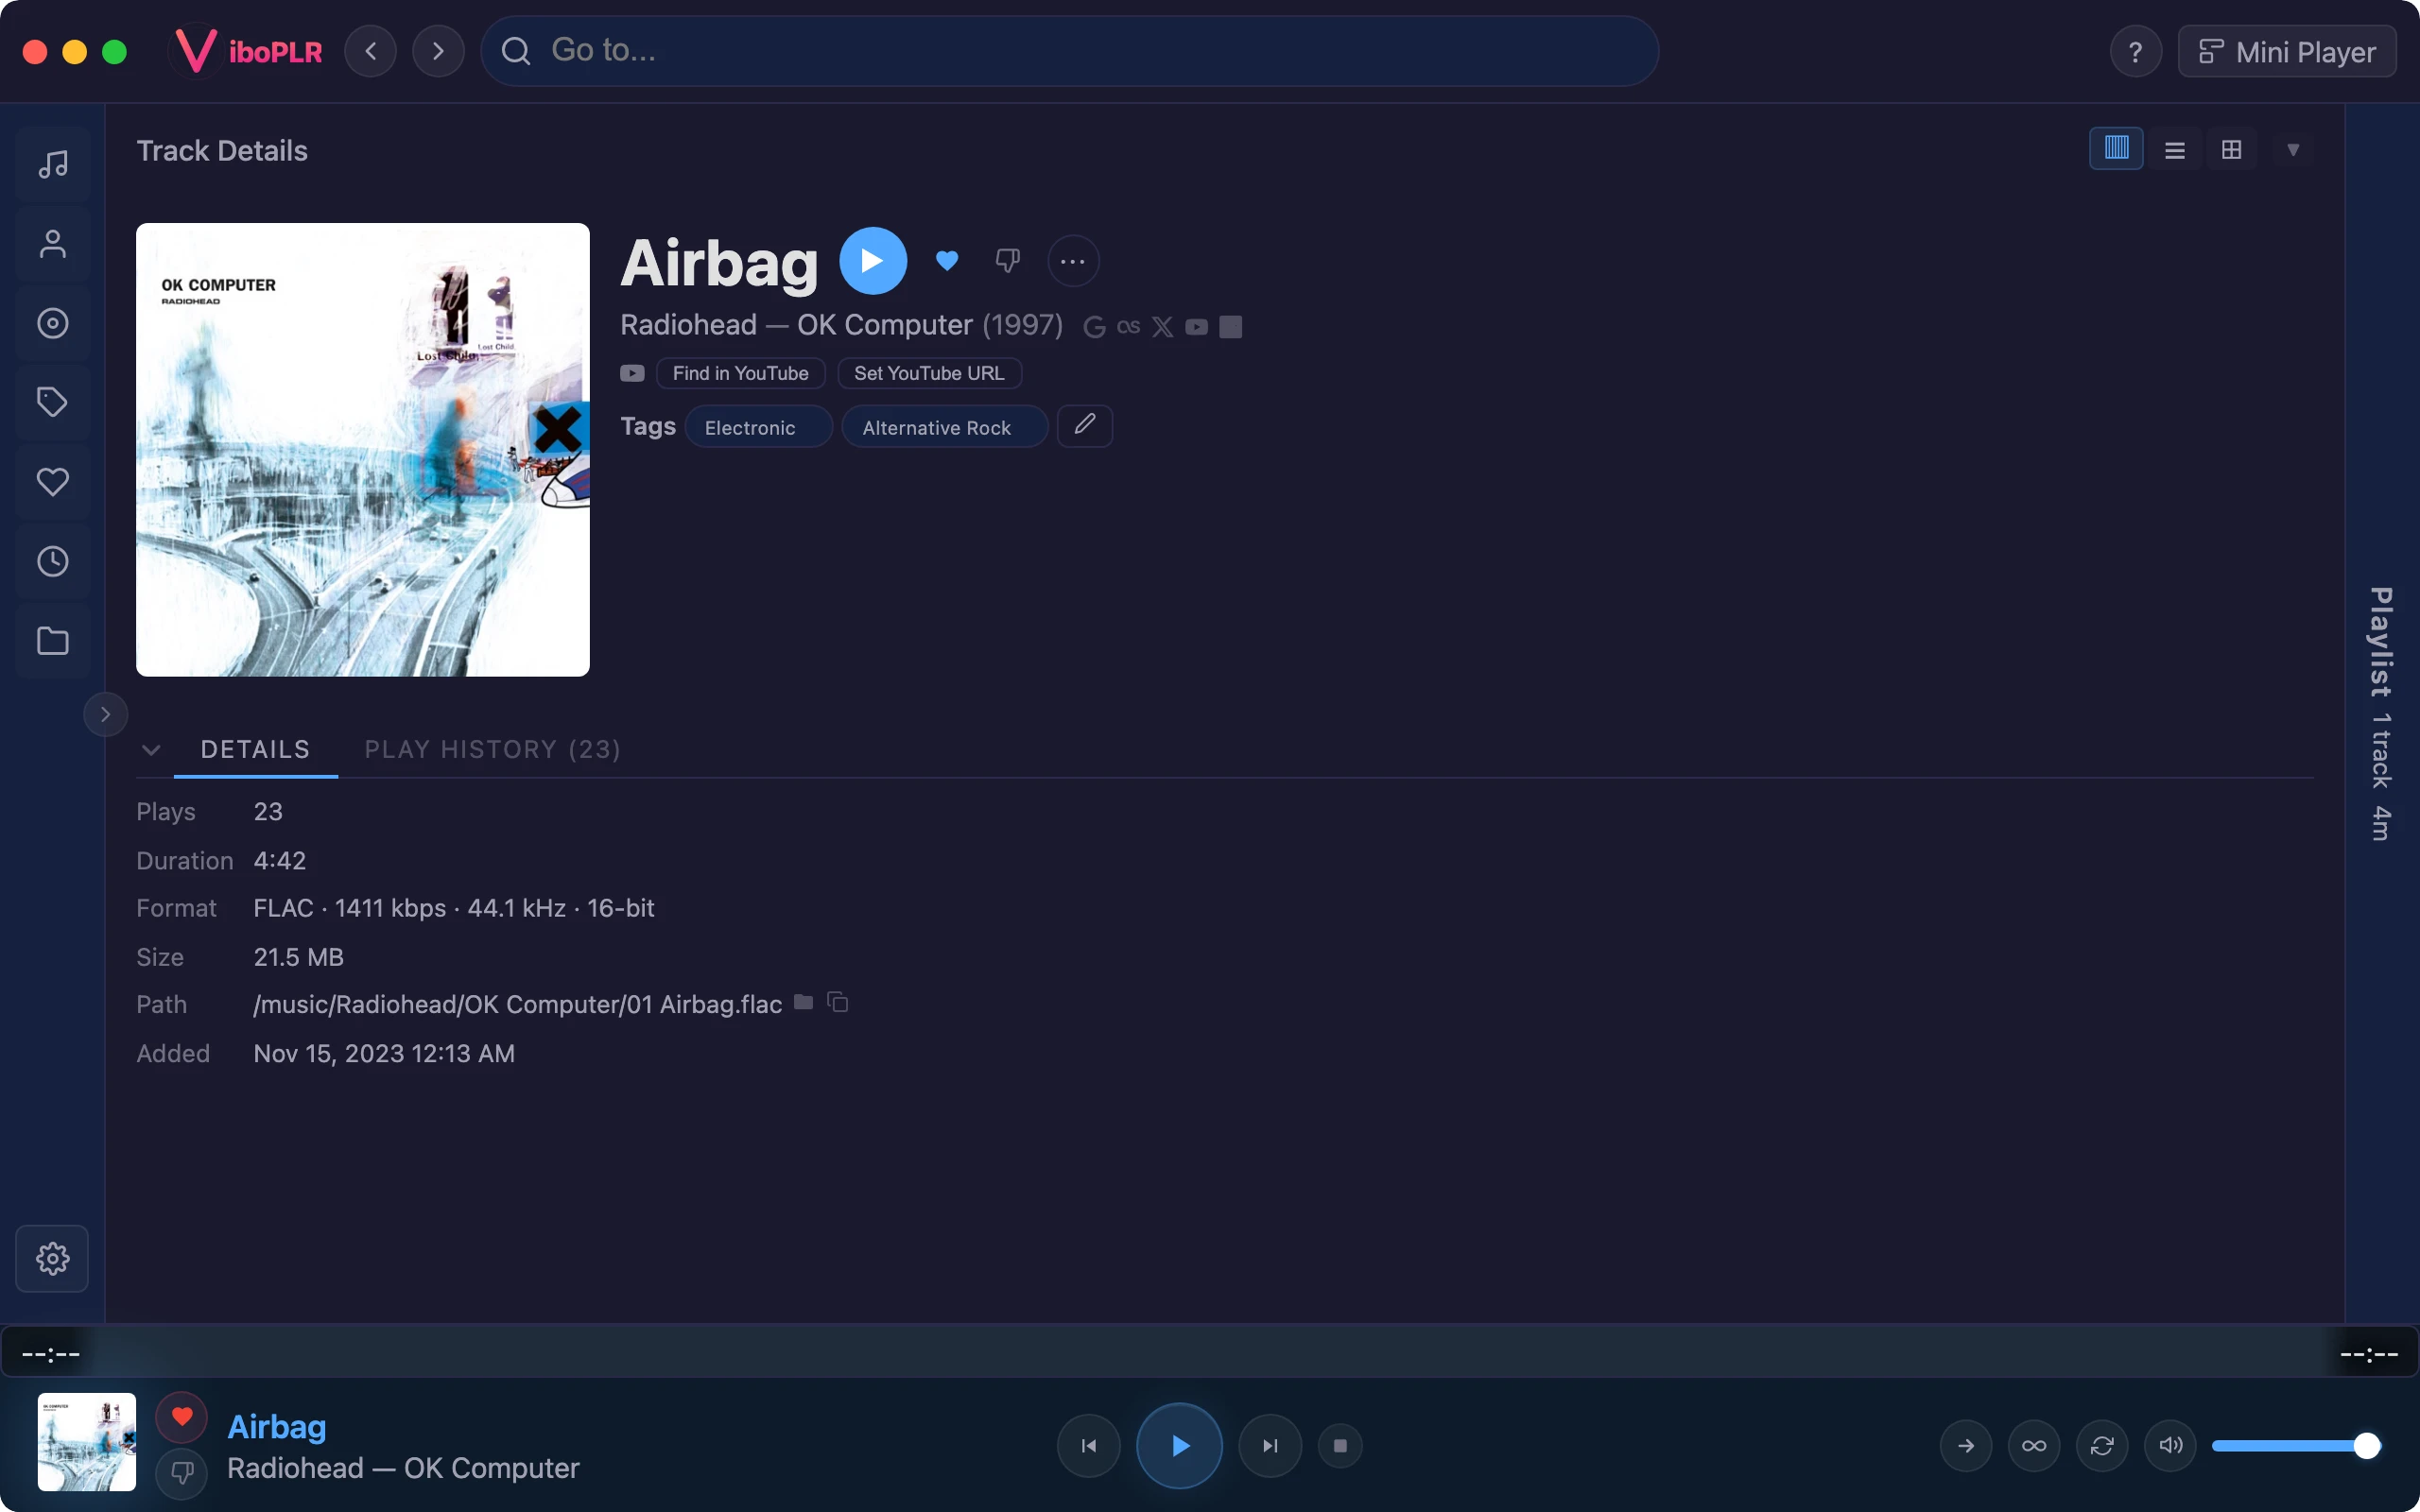
Task: Search Airbag on Google
Action: 1095,327
